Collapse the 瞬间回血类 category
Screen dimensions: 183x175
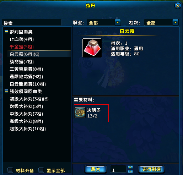coord(6,32)
